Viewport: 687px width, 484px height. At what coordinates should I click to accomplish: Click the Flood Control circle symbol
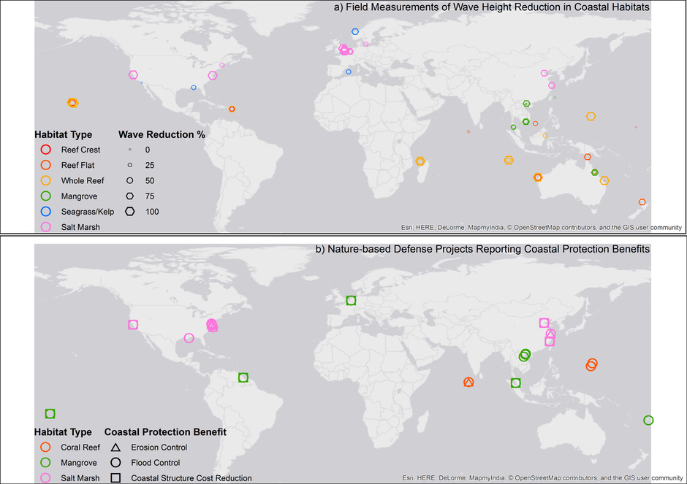click(115, 463)
